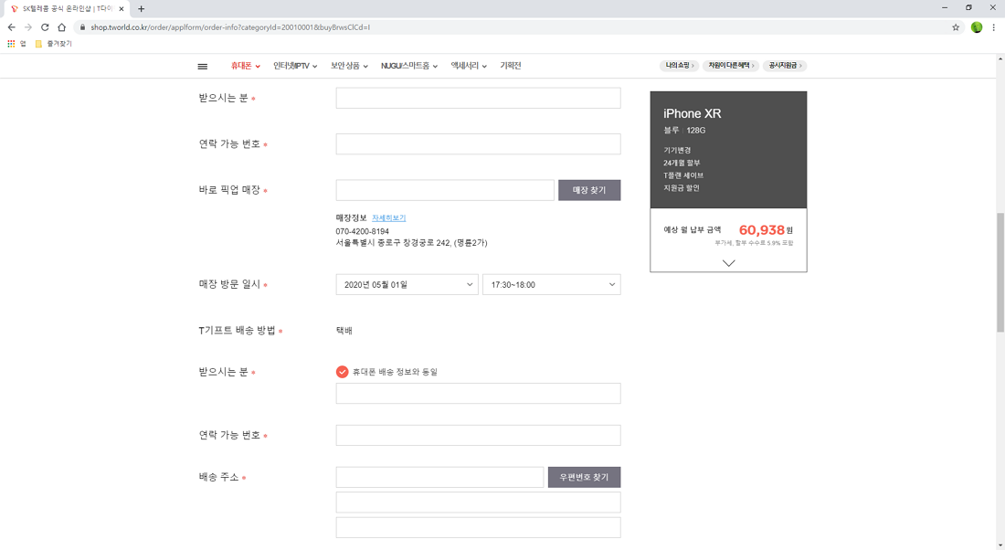The height and width of the screenshot is (550, 1005).
Task: Open the 기획전 menu item
Action: pyautogui.click(x=511, y=66)
